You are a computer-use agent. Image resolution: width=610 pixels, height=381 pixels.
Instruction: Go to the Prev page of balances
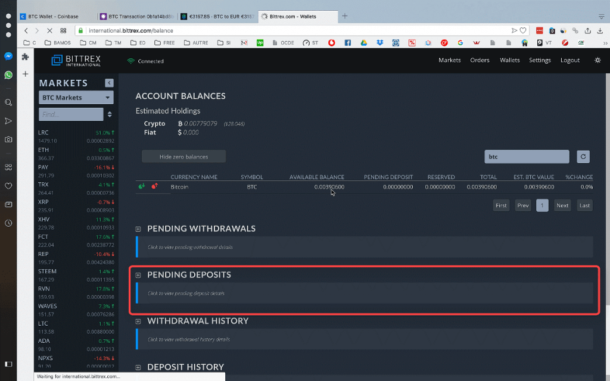point(523,205)
